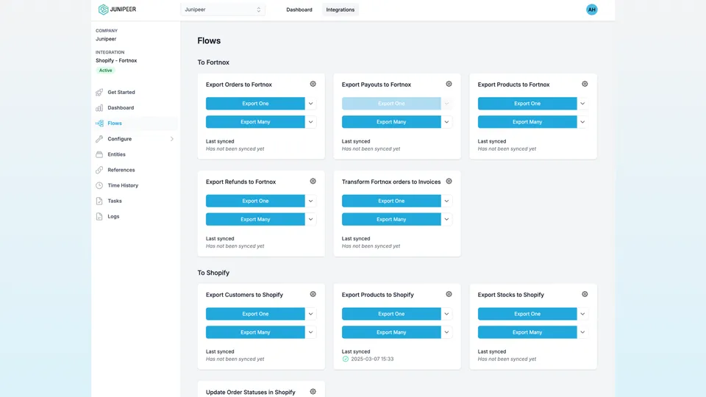Click the 2025-03-07 15:33 last synced timestamp
706x397 pixels.
point(372,360)
